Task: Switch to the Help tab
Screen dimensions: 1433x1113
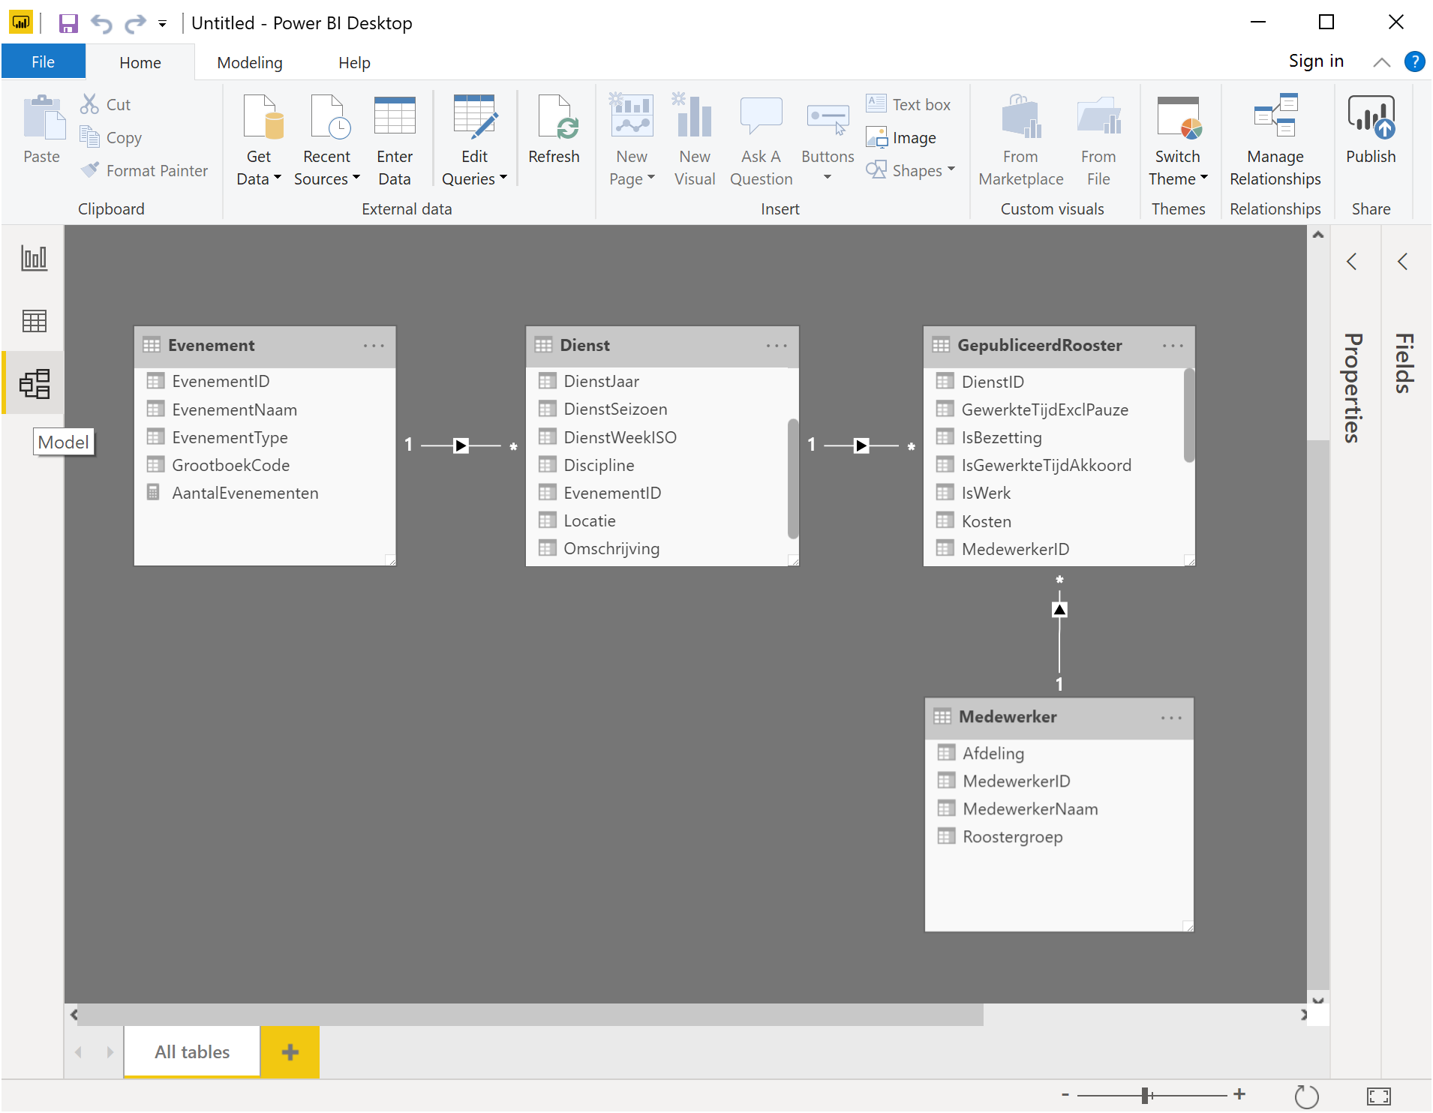Action: click(x=354, y=62)
